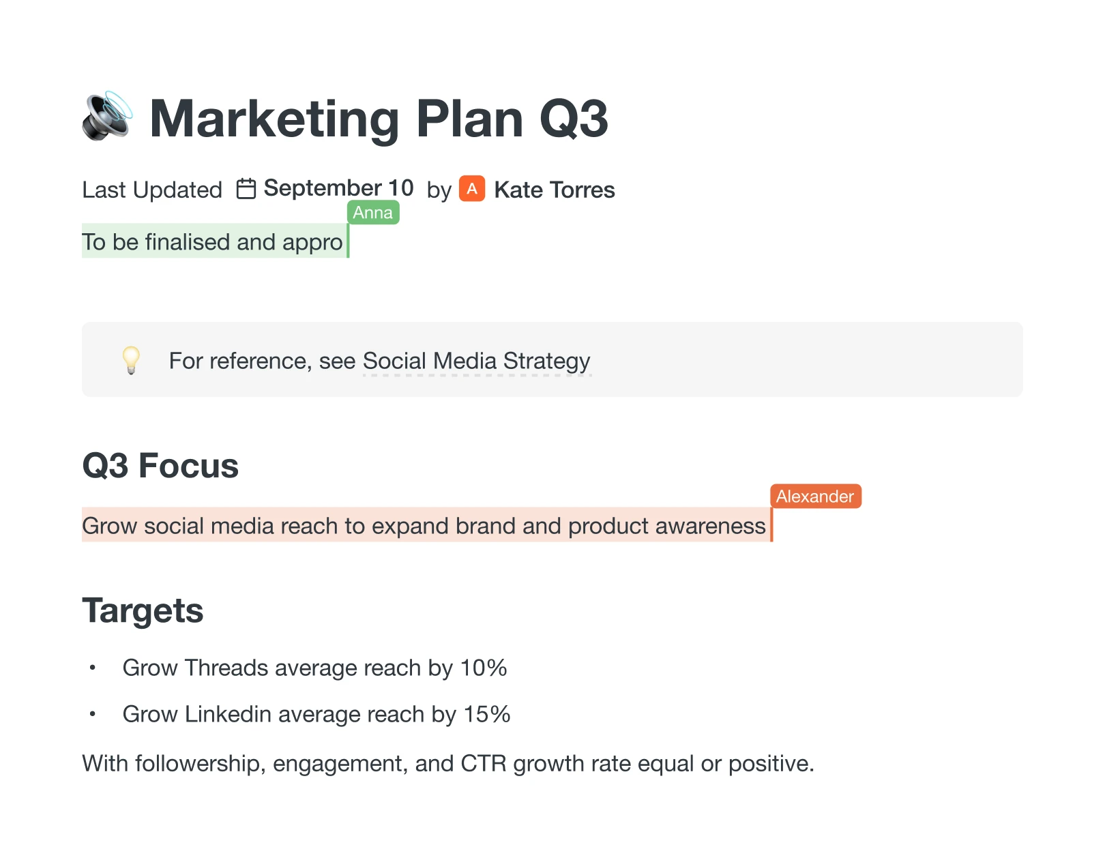Screen dimensions: 1105x860
Task: Click the Marketing Plan Q3 page title
Action: coord(379,119)
